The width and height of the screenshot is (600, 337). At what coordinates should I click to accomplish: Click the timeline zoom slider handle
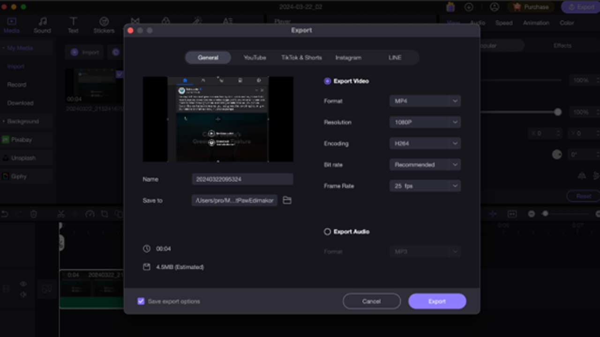tap(545, 214)
